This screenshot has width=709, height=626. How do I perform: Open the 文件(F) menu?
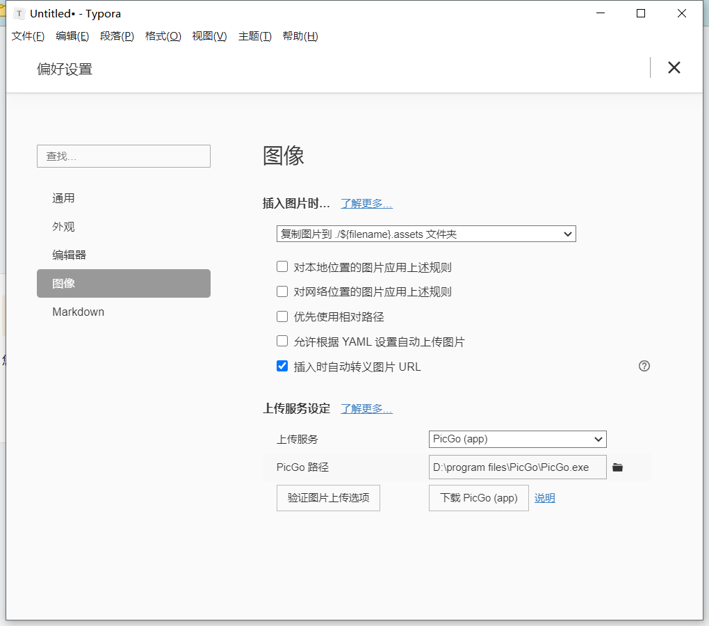pos(28,36)
